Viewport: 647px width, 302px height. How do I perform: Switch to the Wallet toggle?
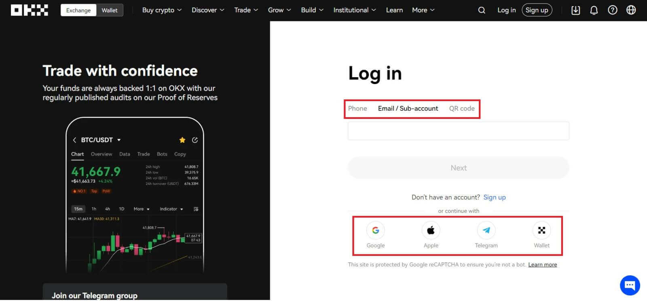click(110, 10)
